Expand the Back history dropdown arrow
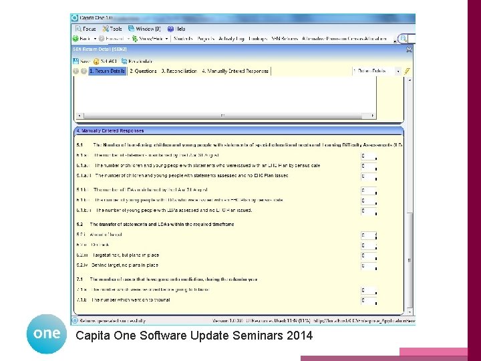481x361 pixels. 95,39
